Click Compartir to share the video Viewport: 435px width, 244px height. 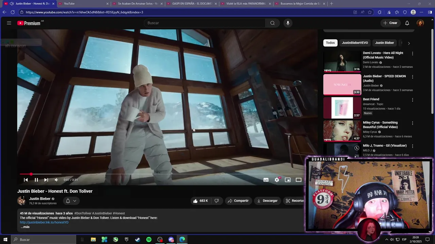click(238, 201)
